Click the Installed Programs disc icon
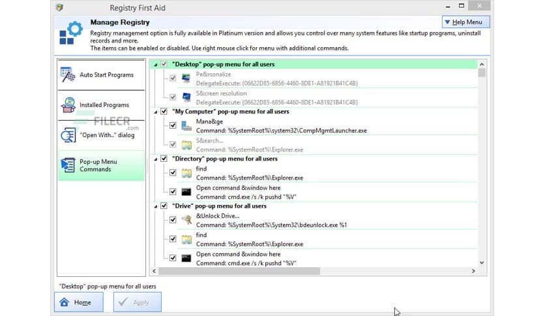Viewport: 545px width, 316px height. click(x=68, y=104)
